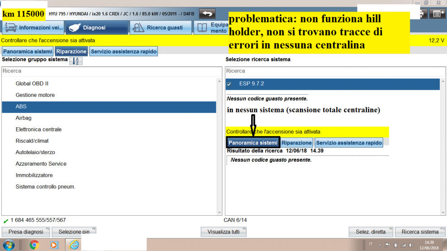The height and width of the screenshot is (251, 447).
Task: Start the Ricerca sistema button
Action: pyautogui.click(x=420, y=232)
